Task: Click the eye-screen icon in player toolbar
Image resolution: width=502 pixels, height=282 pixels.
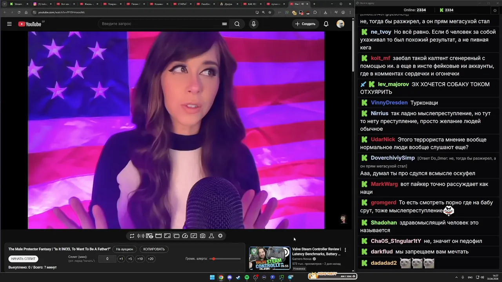Action: coord(149,236)
